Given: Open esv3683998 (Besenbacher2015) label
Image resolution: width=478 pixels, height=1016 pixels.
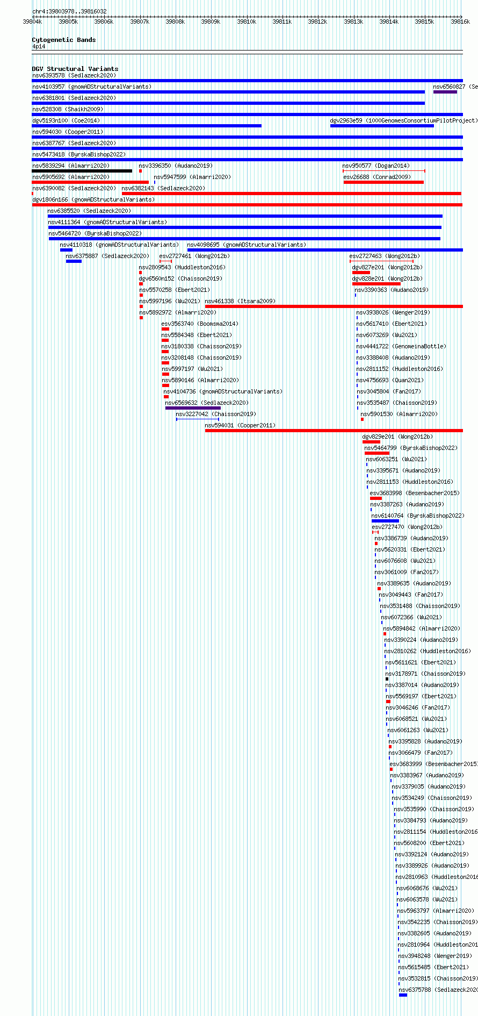Looking at the screenshot, I should coord(415,493).
